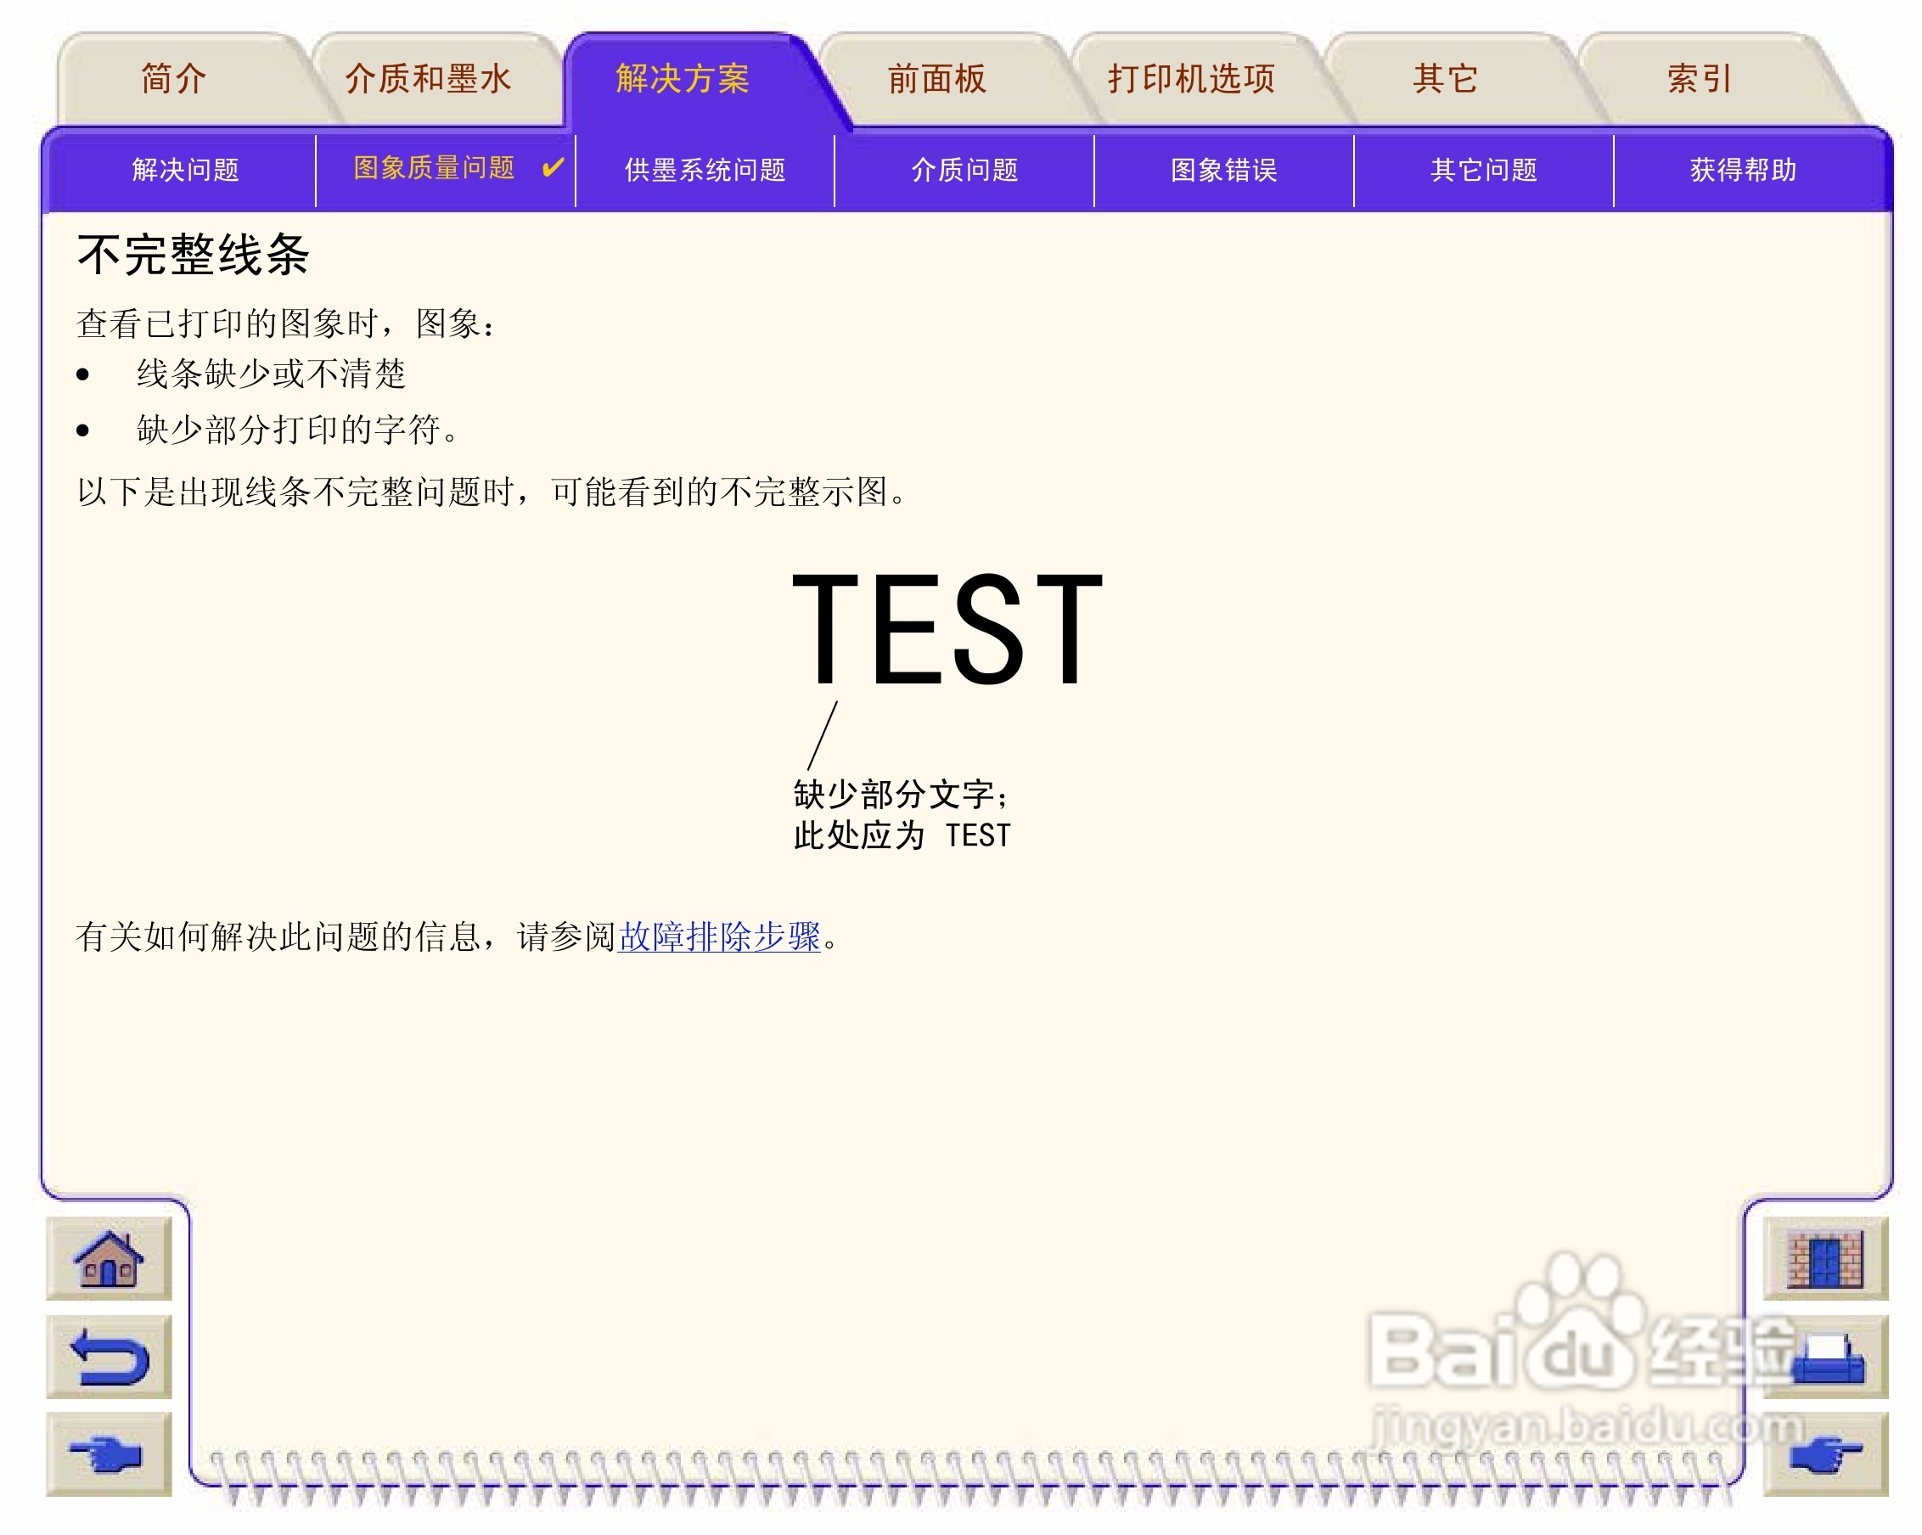
Task: Choose 介质问题 in the purple bar
Action: [964, 169]
